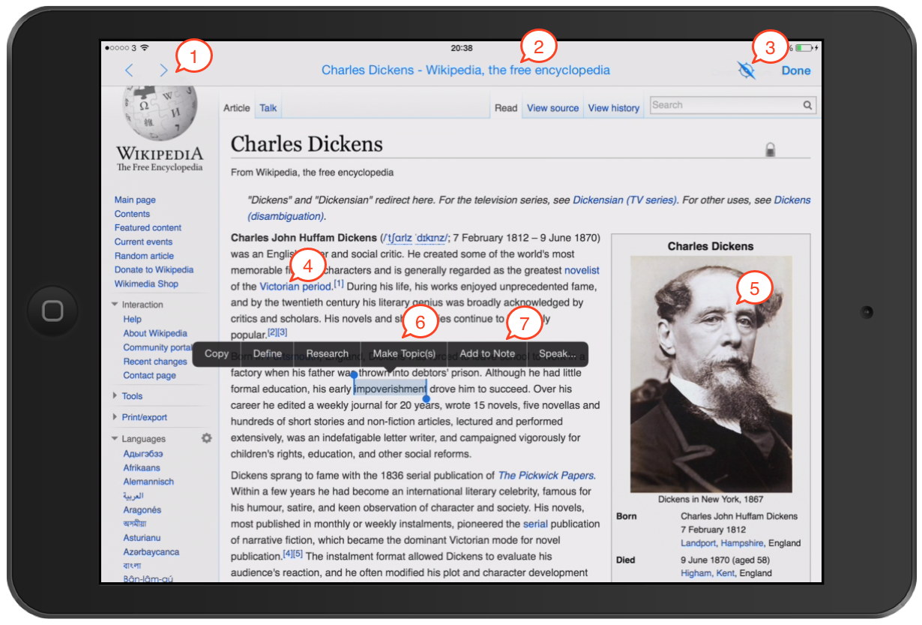Open the Community portal link

(158, 347)
